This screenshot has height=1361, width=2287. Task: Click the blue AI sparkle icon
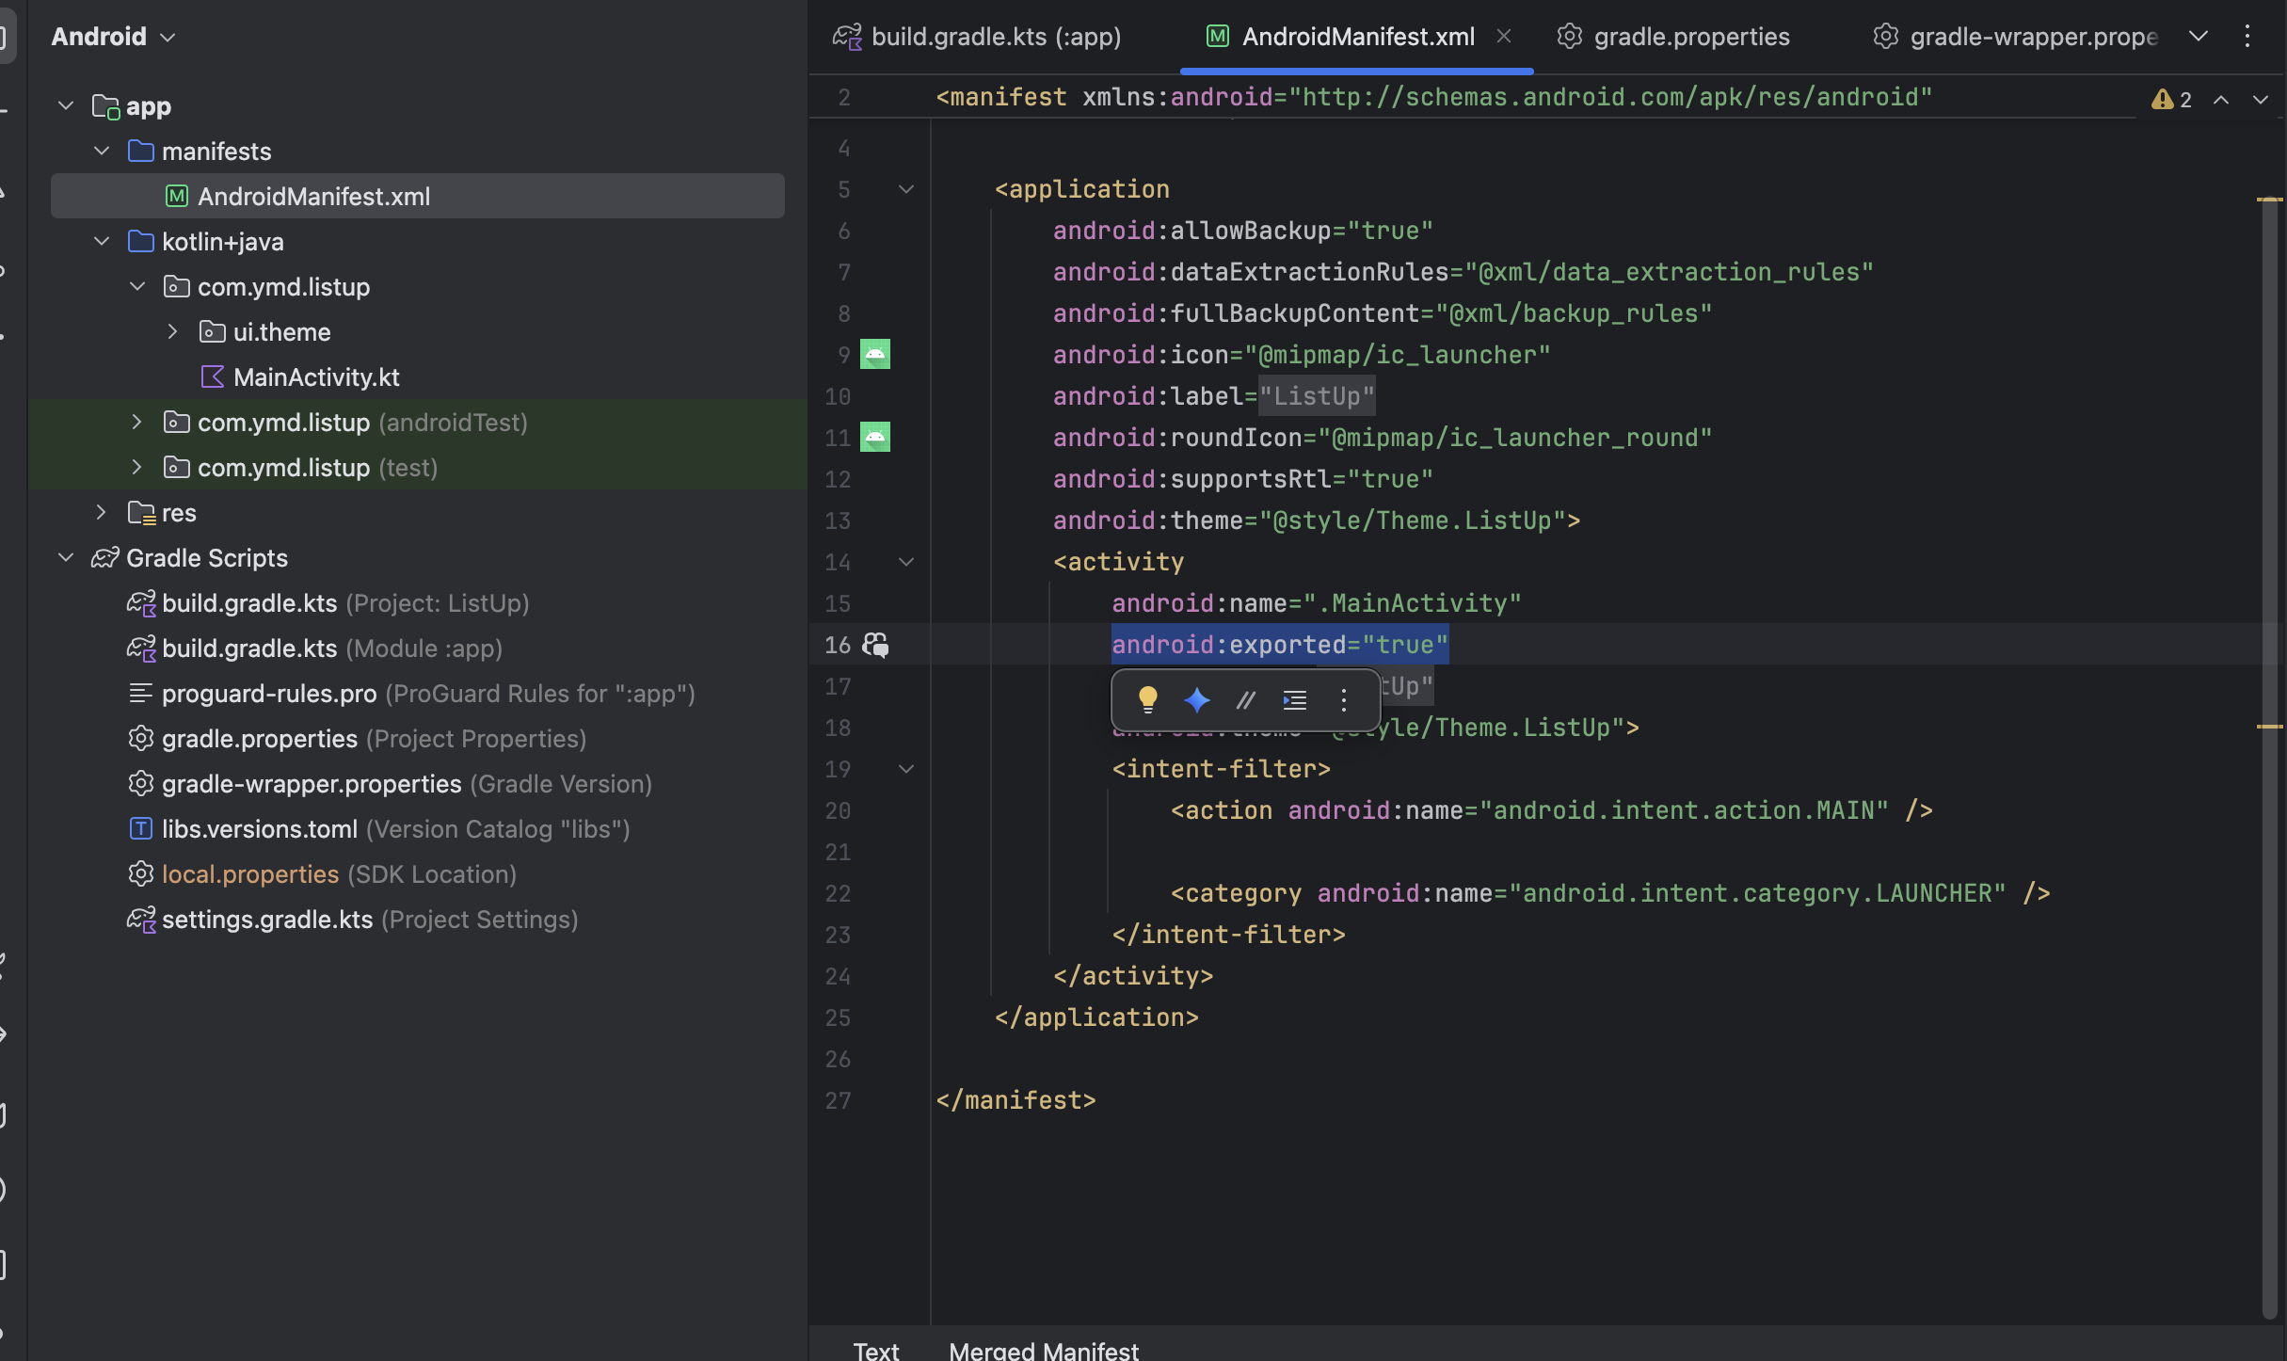pyautogui.click(x=1197, y=699)
